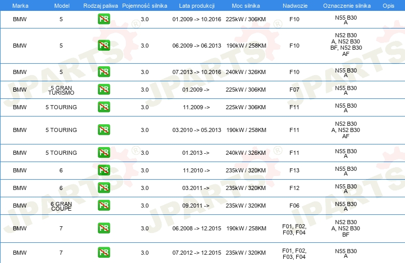Select the "01.2013 ->" production years cell
The width and height of the screenshot is (405, 263).
pyautogui.click(x=196, y=153)
